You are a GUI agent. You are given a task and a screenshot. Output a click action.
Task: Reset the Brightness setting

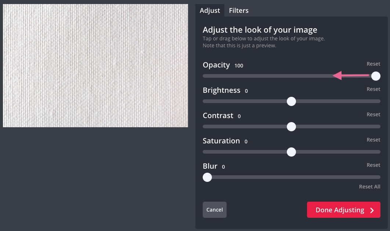click(373, 89)
